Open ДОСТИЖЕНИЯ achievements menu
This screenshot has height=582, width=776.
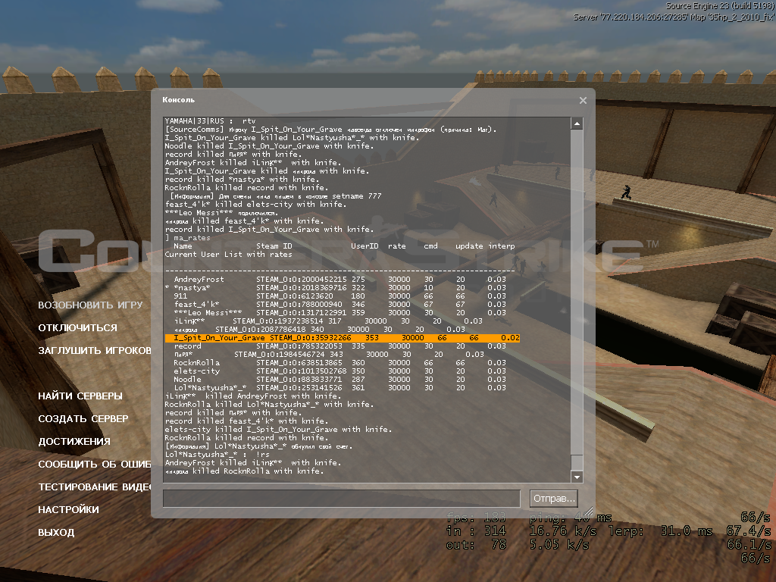(x=74, y=442)
